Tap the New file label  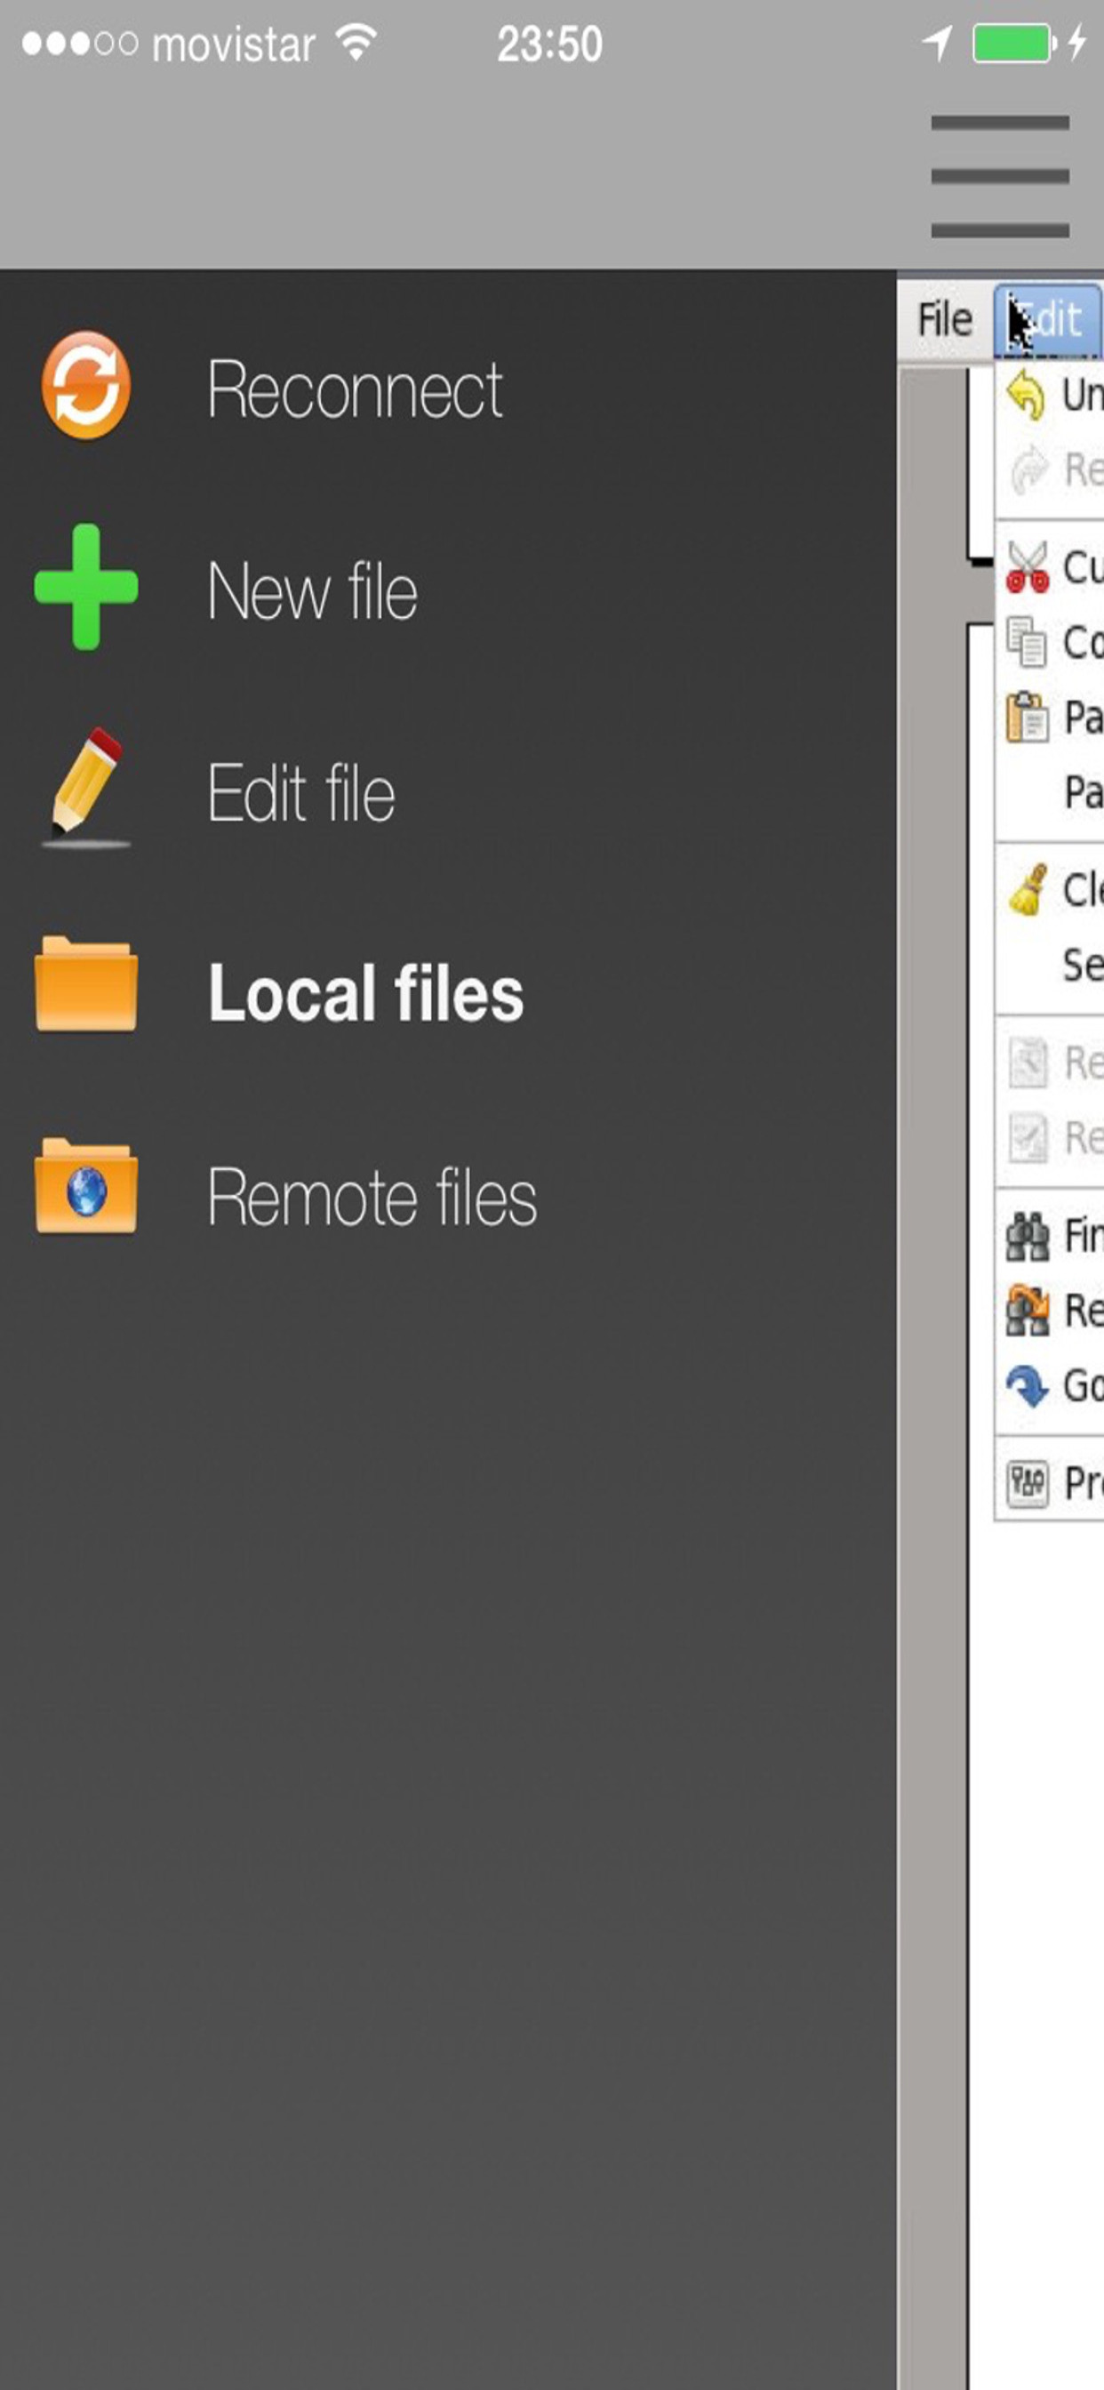[x=312, y=591]
